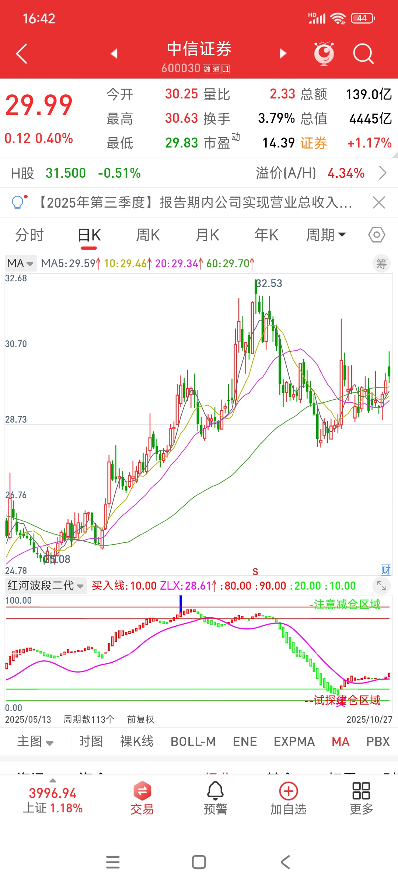Tap Android home button
Viewport: 398px width, 885px height.
click(199, 862)
